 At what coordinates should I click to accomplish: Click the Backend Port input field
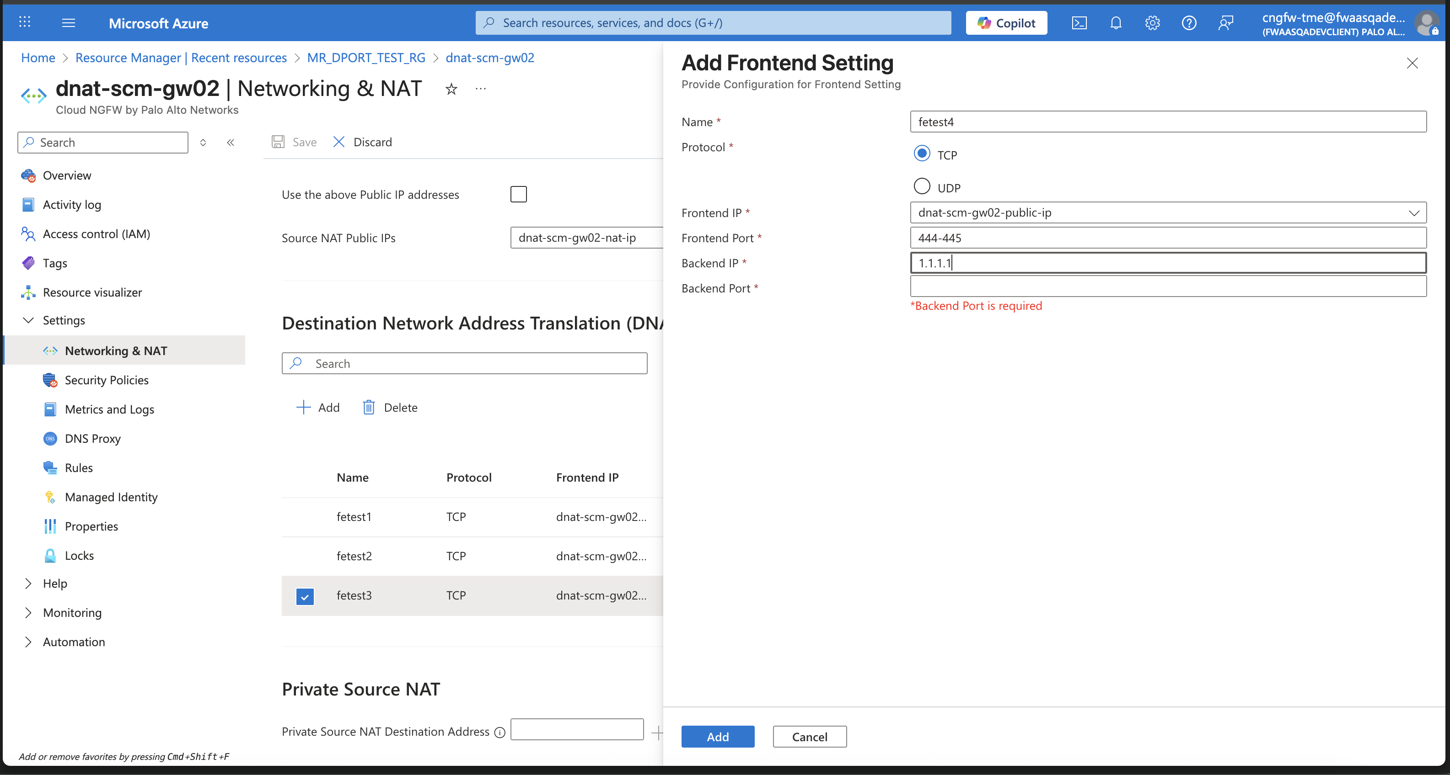click(x=1168, y=287)
